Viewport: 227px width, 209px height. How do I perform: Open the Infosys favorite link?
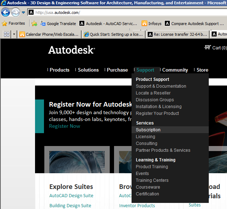click(x=151, y=24)
